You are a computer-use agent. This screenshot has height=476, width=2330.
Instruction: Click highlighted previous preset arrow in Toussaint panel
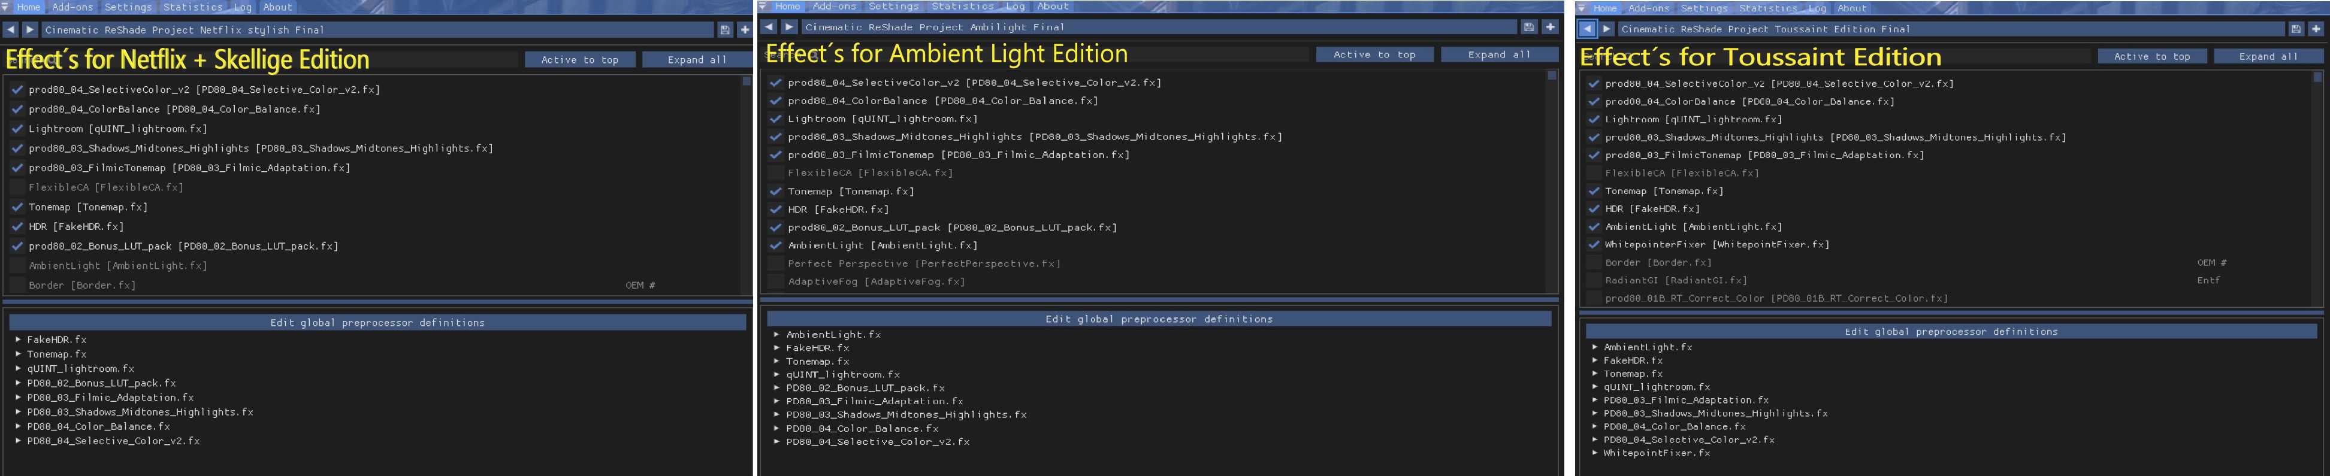tap(1588, 29)
